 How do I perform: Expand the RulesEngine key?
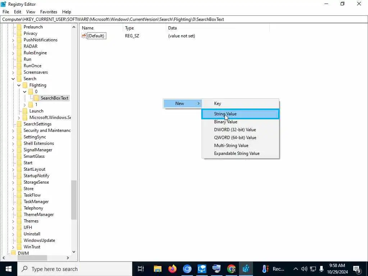pyautogui.click(x=13, y=53)
